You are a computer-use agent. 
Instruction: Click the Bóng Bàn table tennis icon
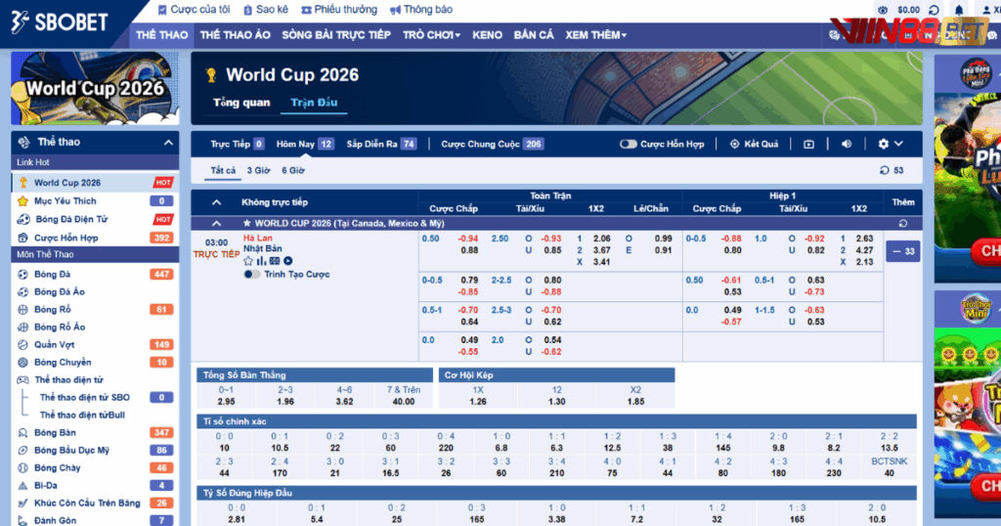(x=23, y=433)
